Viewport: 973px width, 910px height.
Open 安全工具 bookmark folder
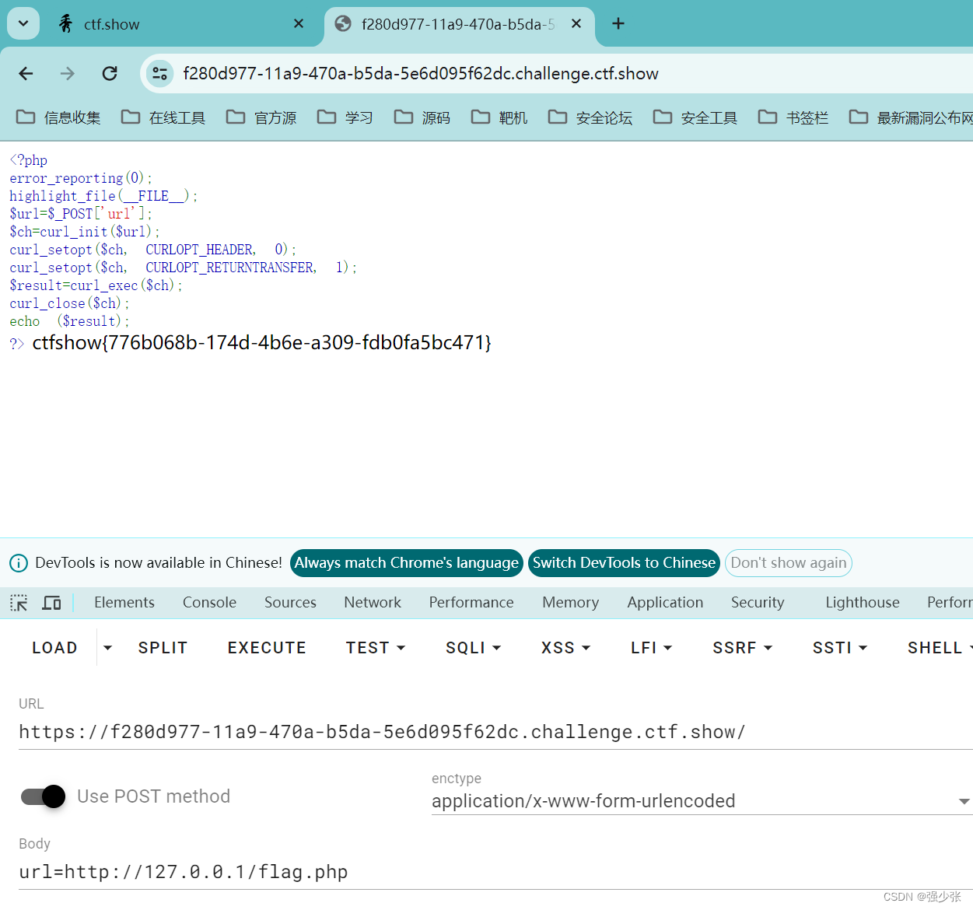[x=695, y=117]
